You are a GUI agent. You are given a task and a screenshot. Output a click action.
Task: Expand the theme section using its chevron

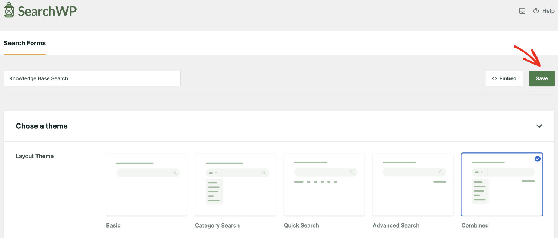[x=539, y=126]
